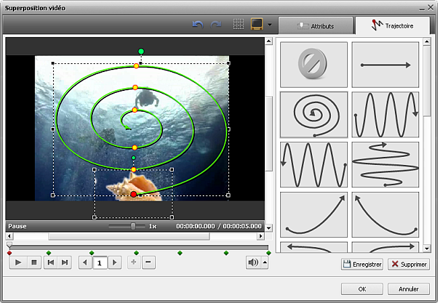Viewport: 438px width, 303px height.
Task: Select the no-trajectory preset thumbnail
Action: coord(314,65)
